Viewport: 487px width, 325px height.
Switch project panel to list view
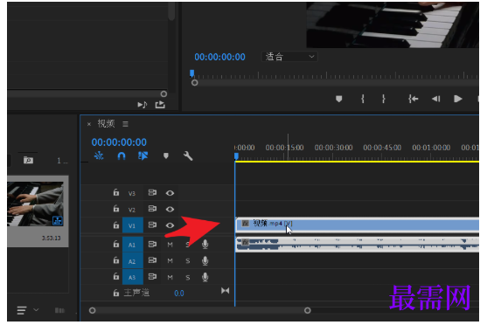tap(22, 310)
